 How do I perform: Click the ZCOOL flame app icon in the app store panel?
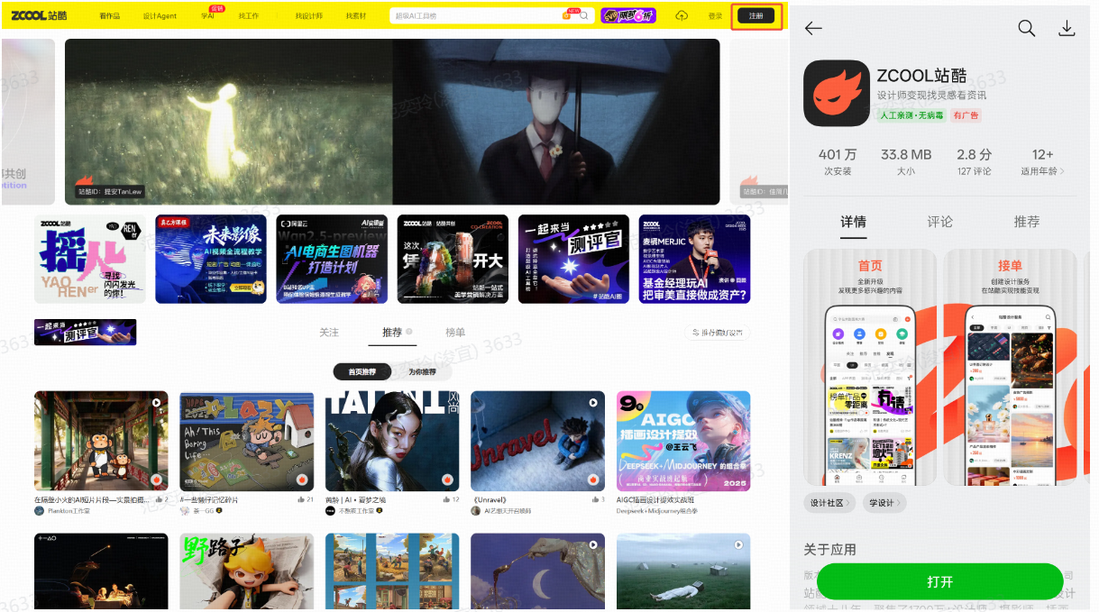pos(837,93)
